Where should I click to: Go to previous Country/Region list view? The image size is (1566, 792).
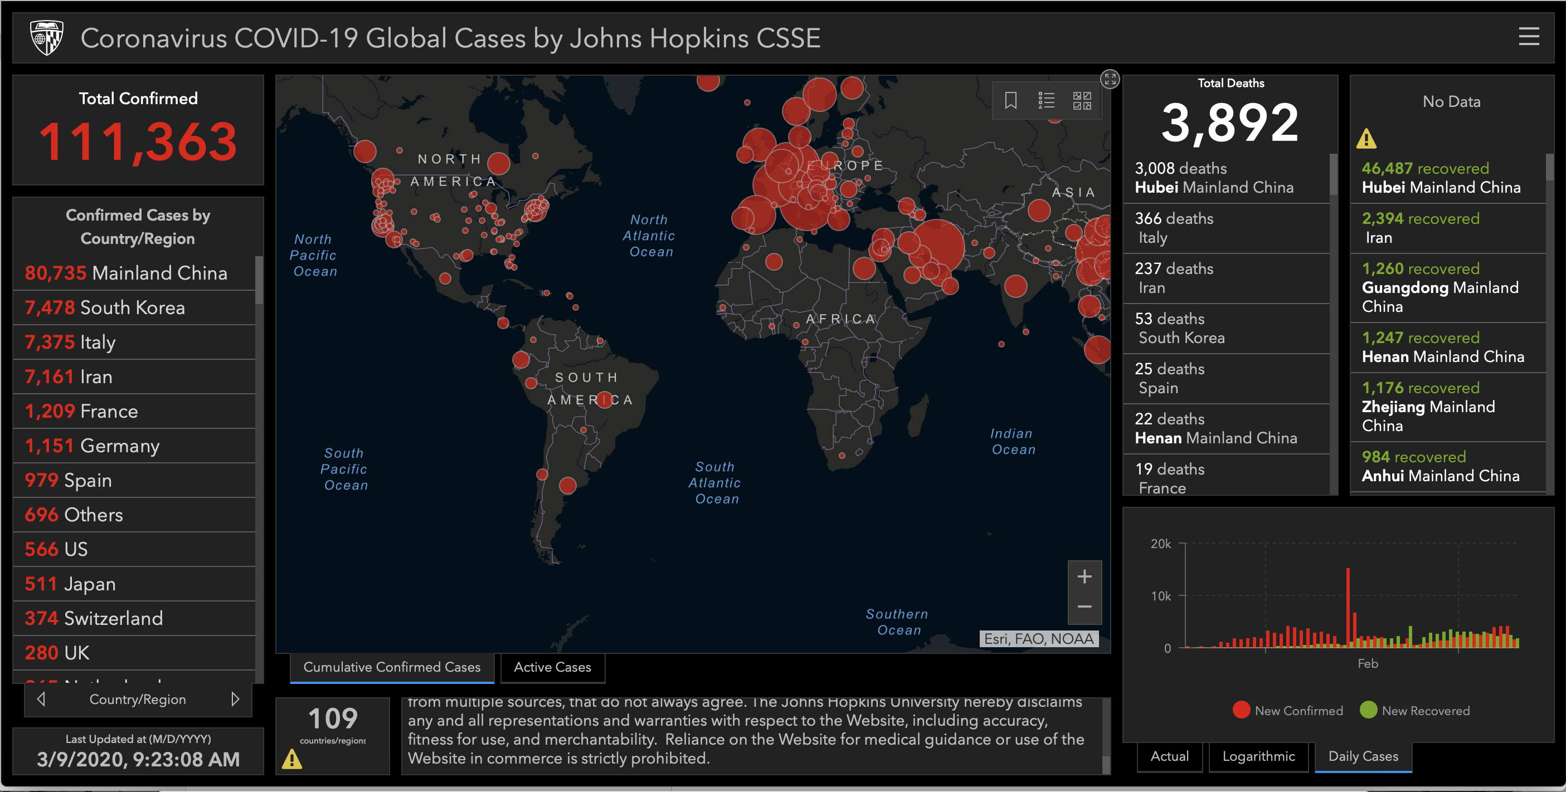(41, 699)
